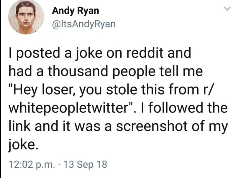This screenshot has height=178, width=236.
Task: Select the word 'thousand' in the tweet
Action: coord(78,71)
